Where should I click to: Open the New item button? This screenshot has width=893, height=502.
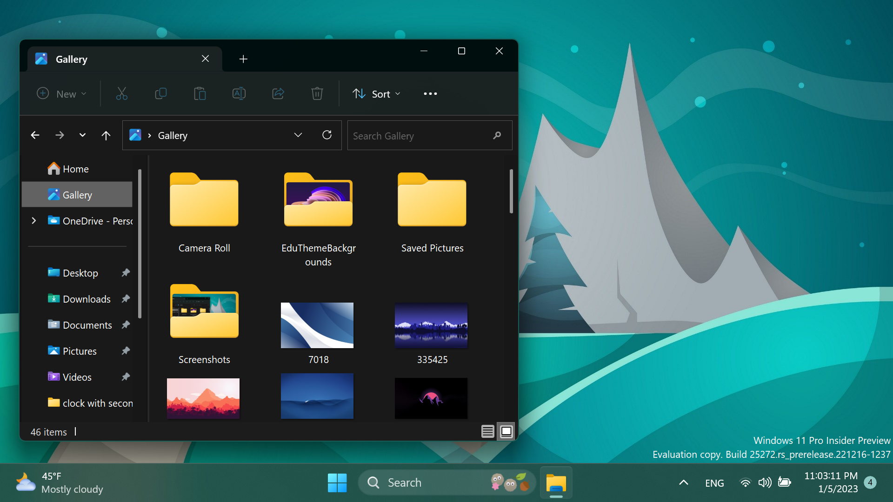point(61,93)
